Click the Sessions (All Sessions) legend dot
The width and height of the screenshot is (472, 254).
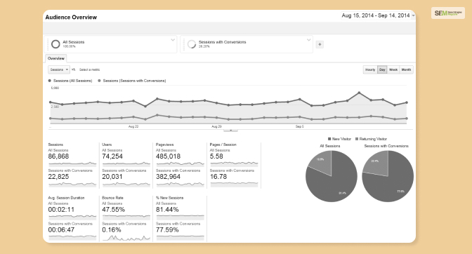tap(50, 81)
